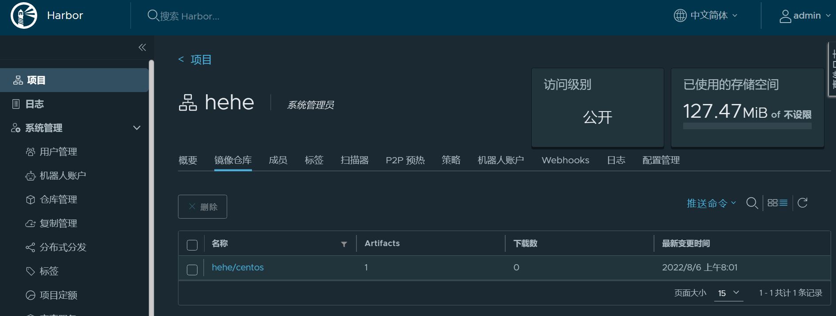Click the 仓库管理 cube icon

coord(31,200)
